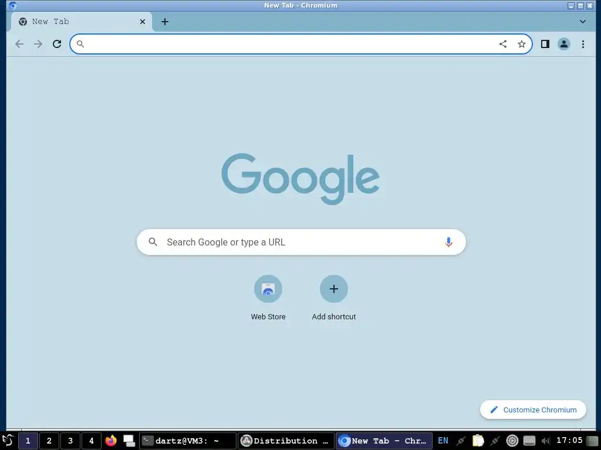Switch to the Distribution window
The image size is (601, 450).
[x=286, y=441]
